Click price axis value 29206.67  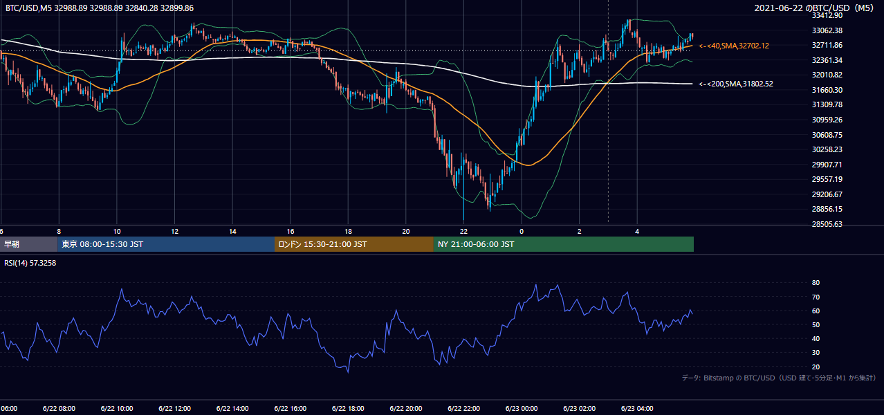point(827,194)
